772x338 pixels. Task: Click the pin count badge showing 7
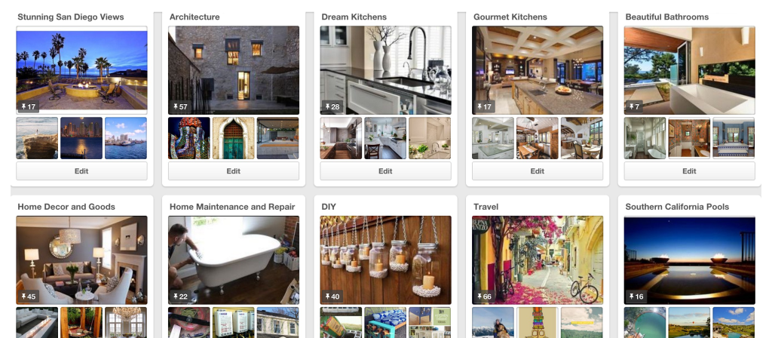pos(634,107)
